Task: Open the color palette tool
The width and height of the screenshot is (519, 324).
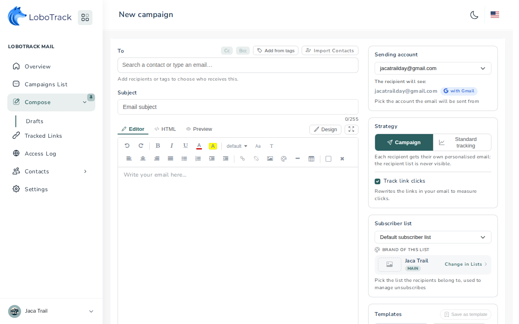Action: [284, 159]
